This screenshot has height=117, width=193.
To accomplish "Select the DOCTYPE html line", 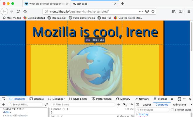I will coord(13,109).
